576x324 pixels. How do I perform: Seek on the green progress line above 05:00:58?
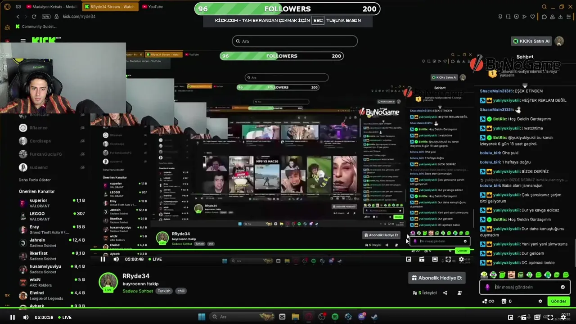coord(288,309)
